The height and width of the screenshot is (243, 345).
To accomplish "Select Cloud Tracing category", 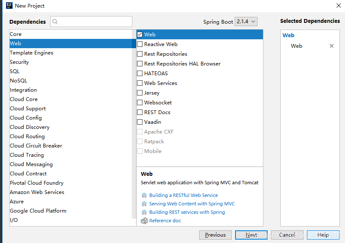I will click(x=71, y=155).
